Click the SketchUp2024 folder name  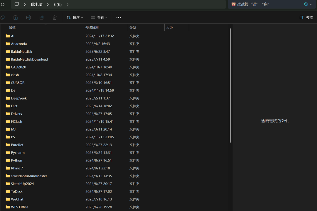click(x=22, y=184)
